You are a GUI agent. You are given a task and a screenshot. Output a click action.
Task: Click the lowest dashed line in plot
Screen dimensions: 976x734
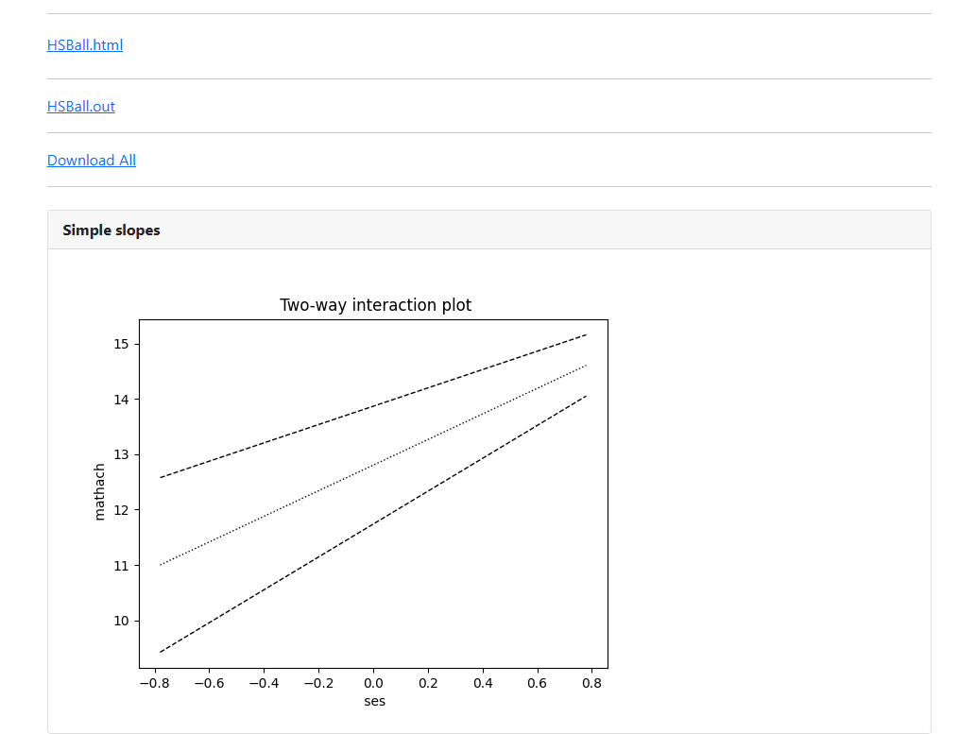pyautogui.click(x=374, y=523)
